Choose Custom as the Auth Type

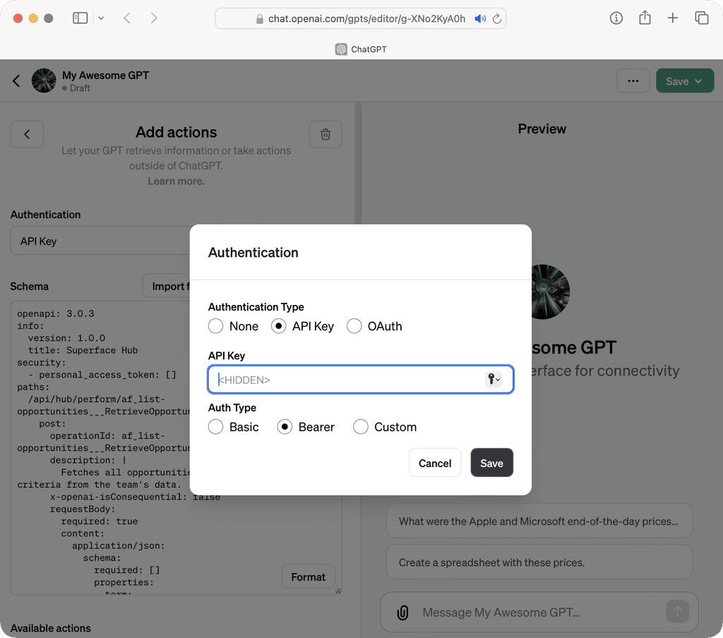[360, 427]
